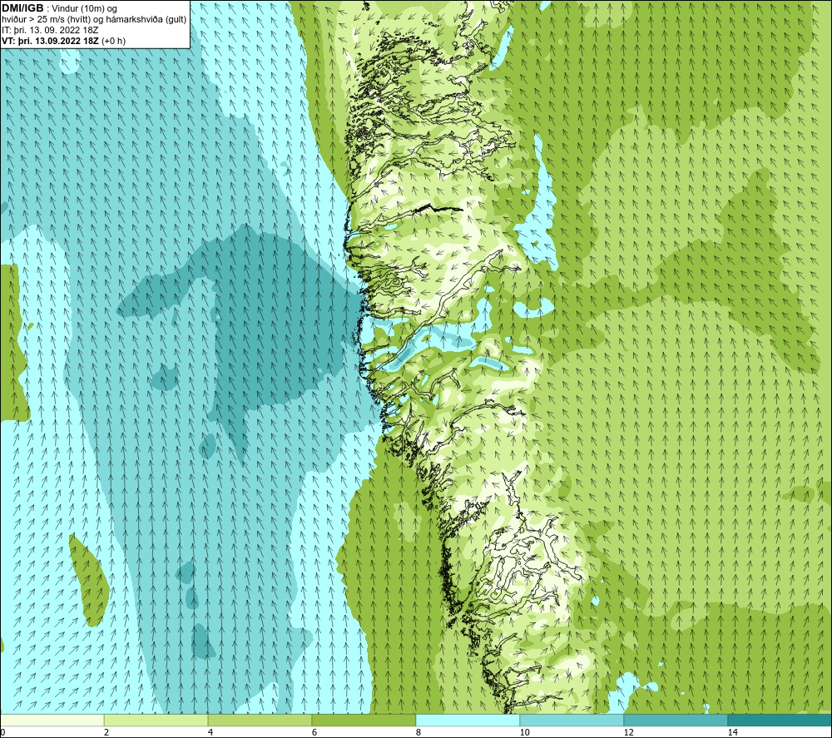
Task: Click the legend segment above 14 m/s
Action: coord(780,720)
